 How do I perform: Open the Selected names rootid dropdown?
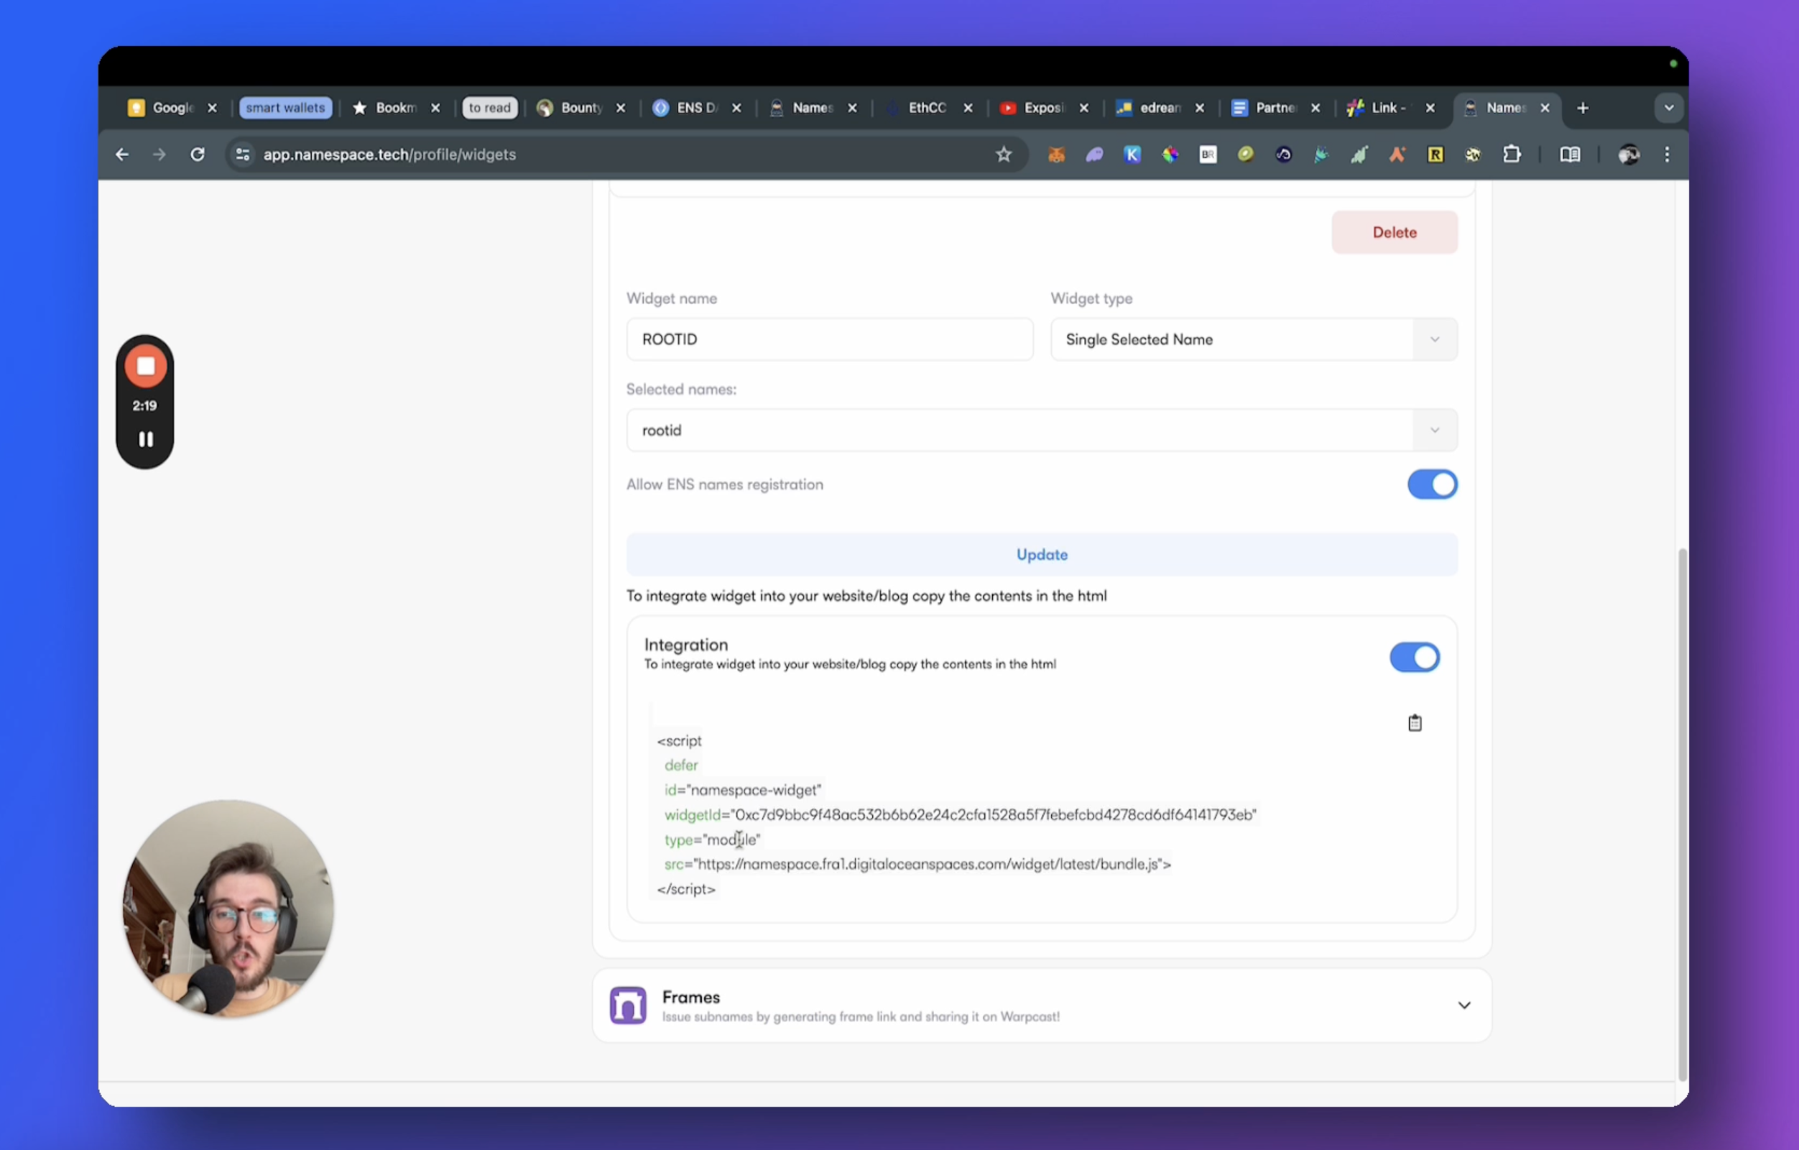pos(1041,431)
